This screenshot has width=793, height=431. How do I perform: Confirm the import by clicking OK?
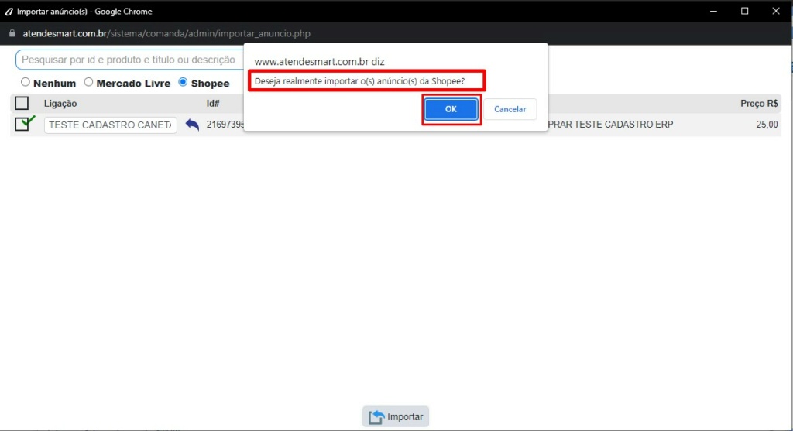(x=451, y=109)
